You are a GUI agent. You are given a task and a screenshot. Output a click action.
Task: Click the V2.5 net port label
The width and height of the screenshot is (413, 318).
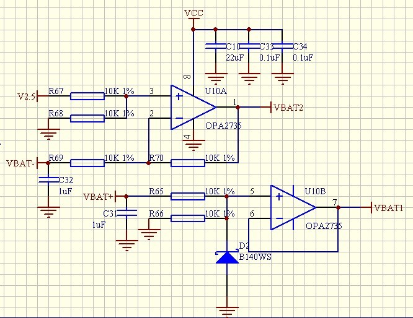(x=26, y=97)
